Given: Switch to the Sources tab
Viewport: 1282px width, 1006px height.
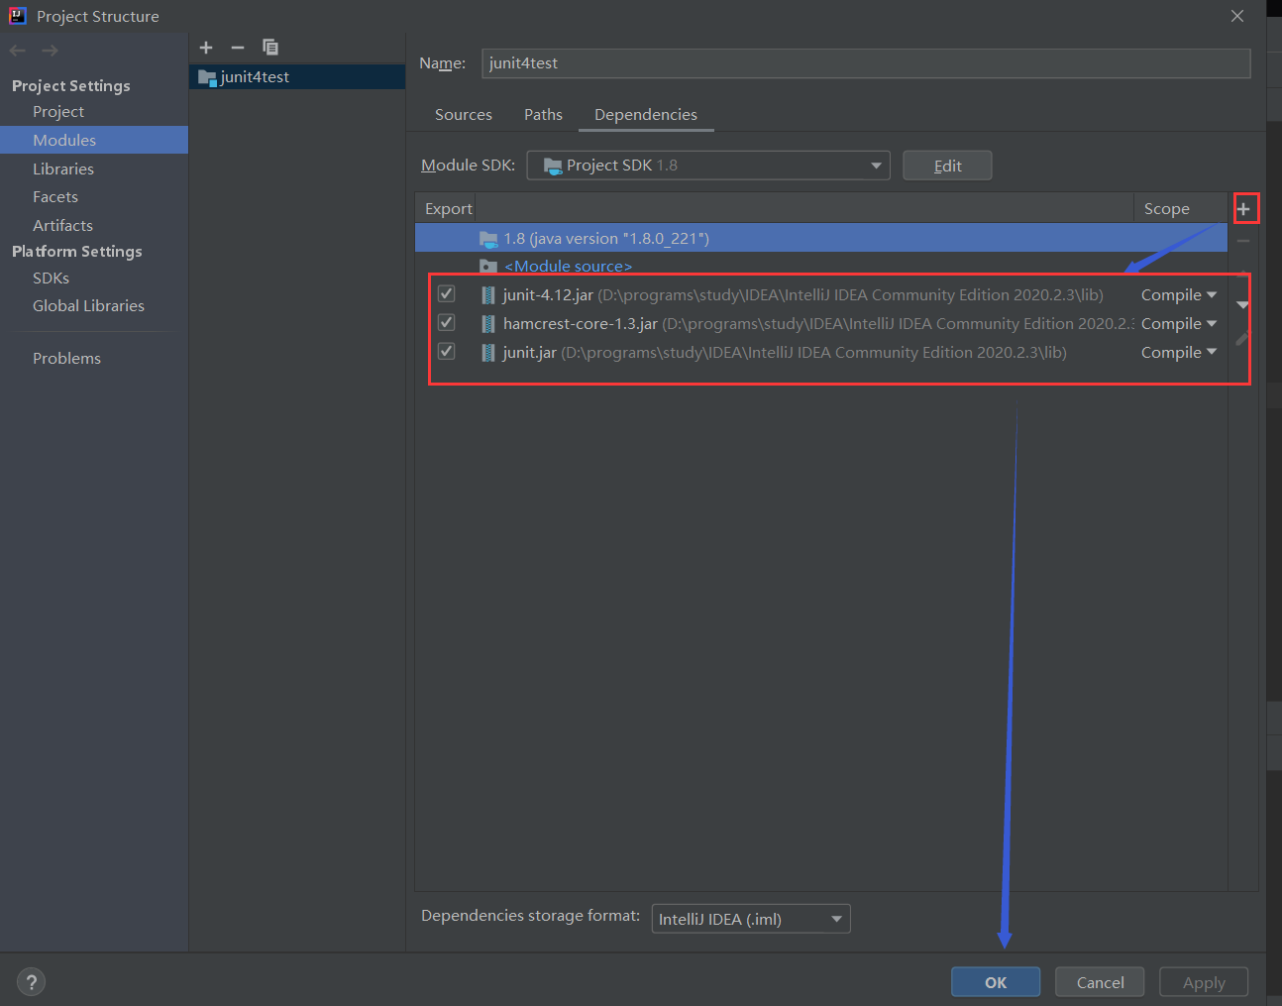Looking at the screenshot, I should pos(464,115).
